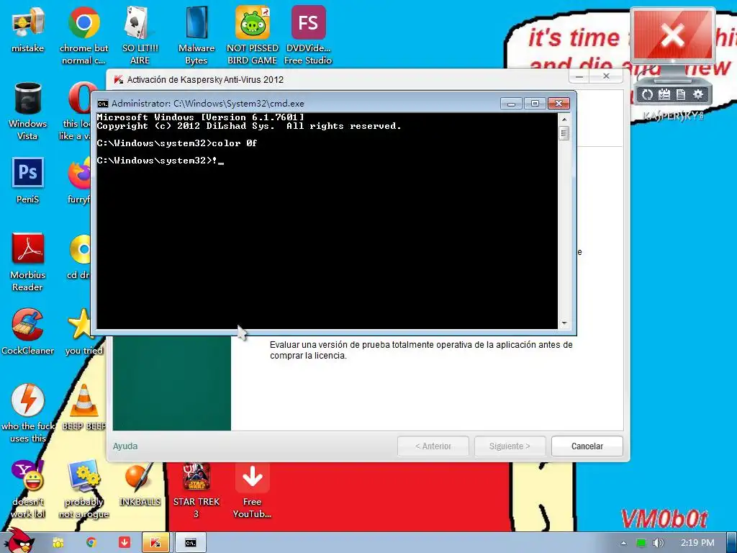This screenshot has height=553, width=737.
Task: Switch to Kaspersky taskbar button
Action: pos(155,543)
